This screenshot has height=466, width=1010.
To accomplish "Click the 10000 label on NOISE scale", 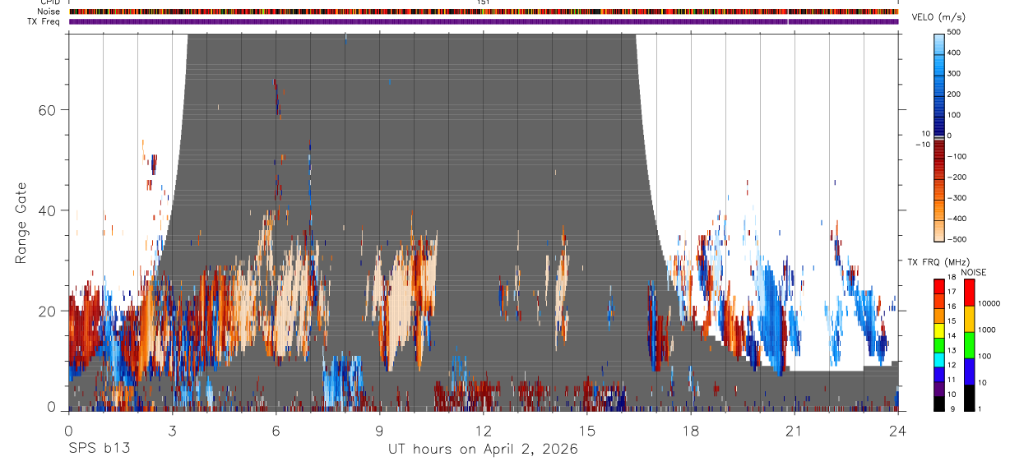I will 988,303.
